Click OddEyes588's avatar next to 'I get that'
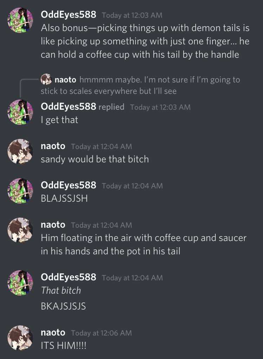 pos(20,112)
